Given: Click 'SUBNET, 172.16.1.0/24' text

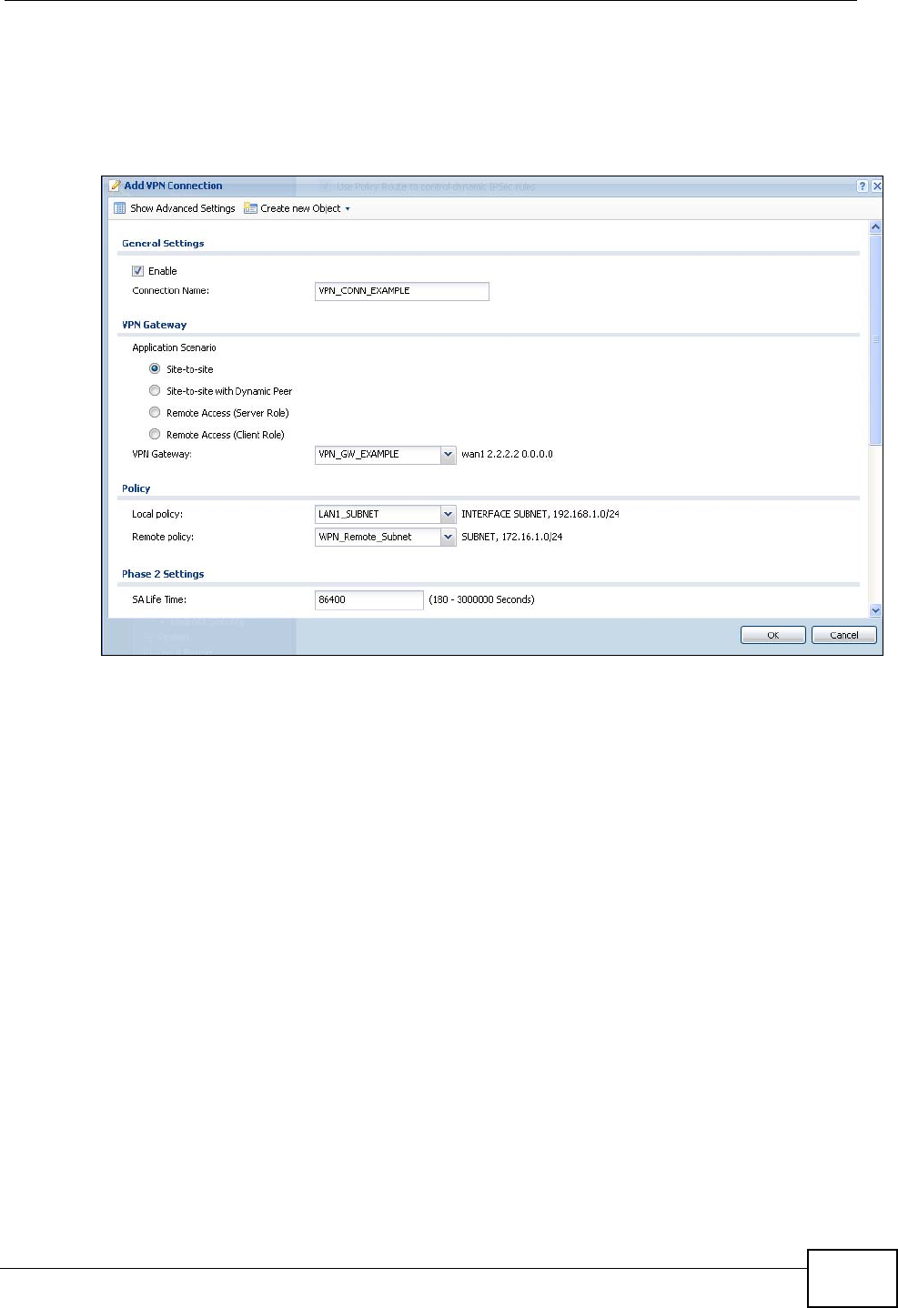Looking at the screenshot, I should pos(511,537).
